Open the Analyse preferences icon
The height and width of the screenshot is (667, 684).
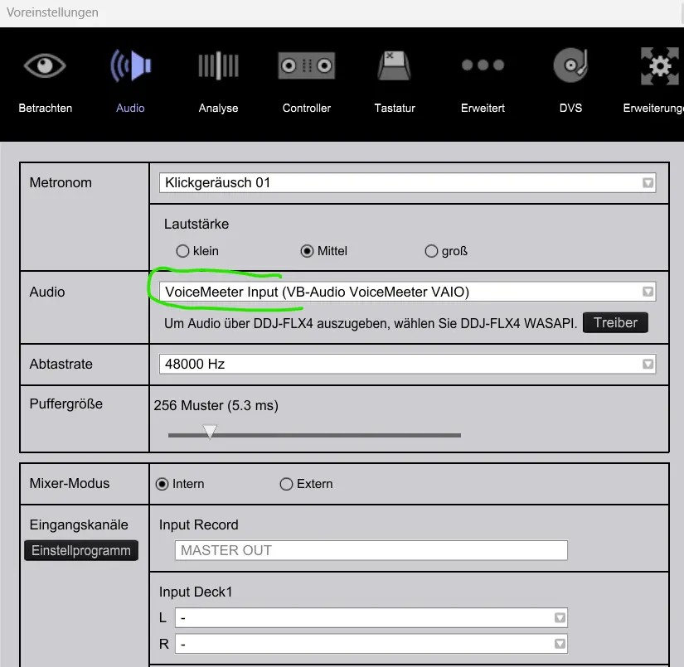click(218, 65)
